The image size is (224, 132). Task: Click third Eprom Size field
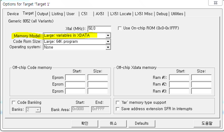click(x=98, y=91)
